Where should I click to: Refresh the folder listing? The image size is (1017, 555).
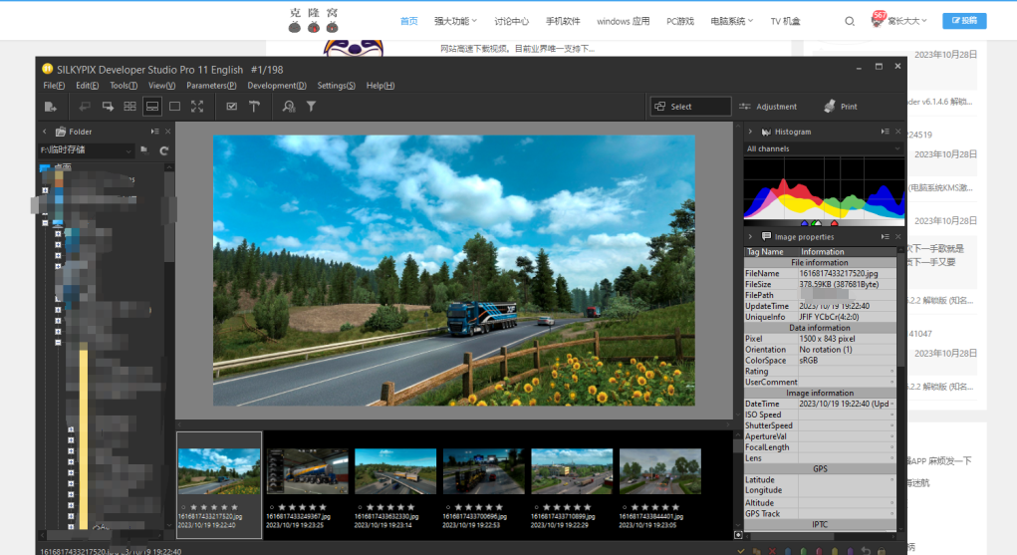[x=164, y=150]
